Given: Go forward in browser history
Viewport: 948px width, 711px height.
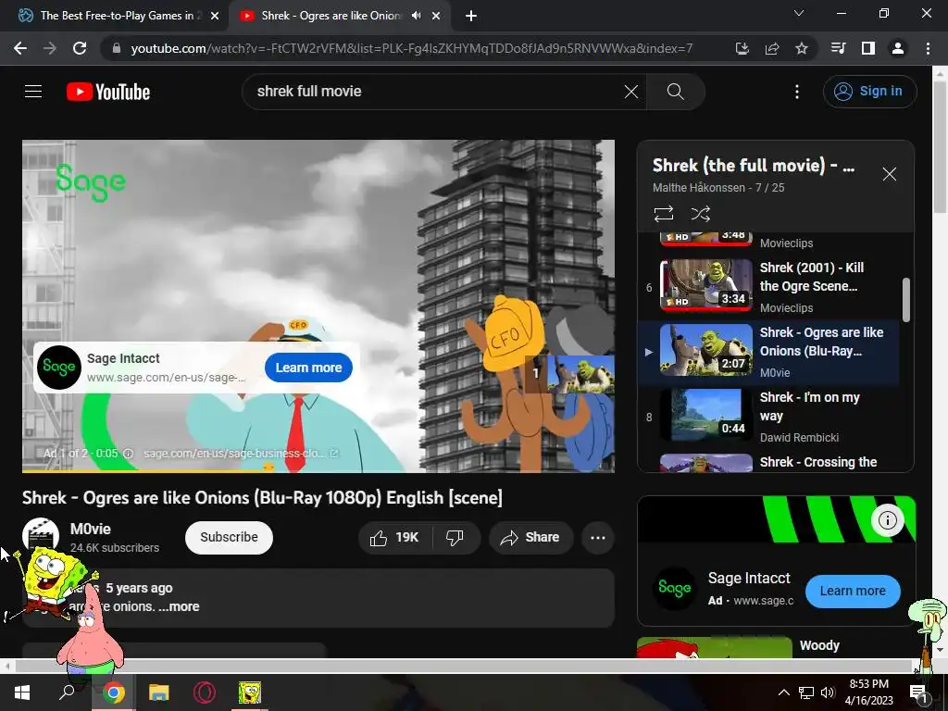Looking at the screenshot, I should pyautogui.click(x=50, y=48).
